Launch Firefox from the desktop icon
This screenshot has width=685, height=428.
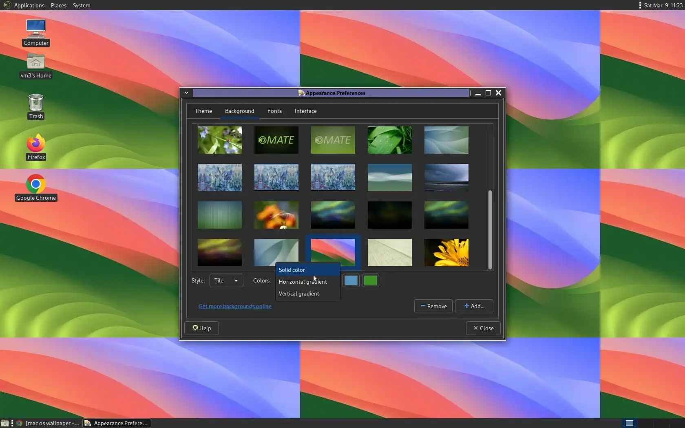pos(36,147)
